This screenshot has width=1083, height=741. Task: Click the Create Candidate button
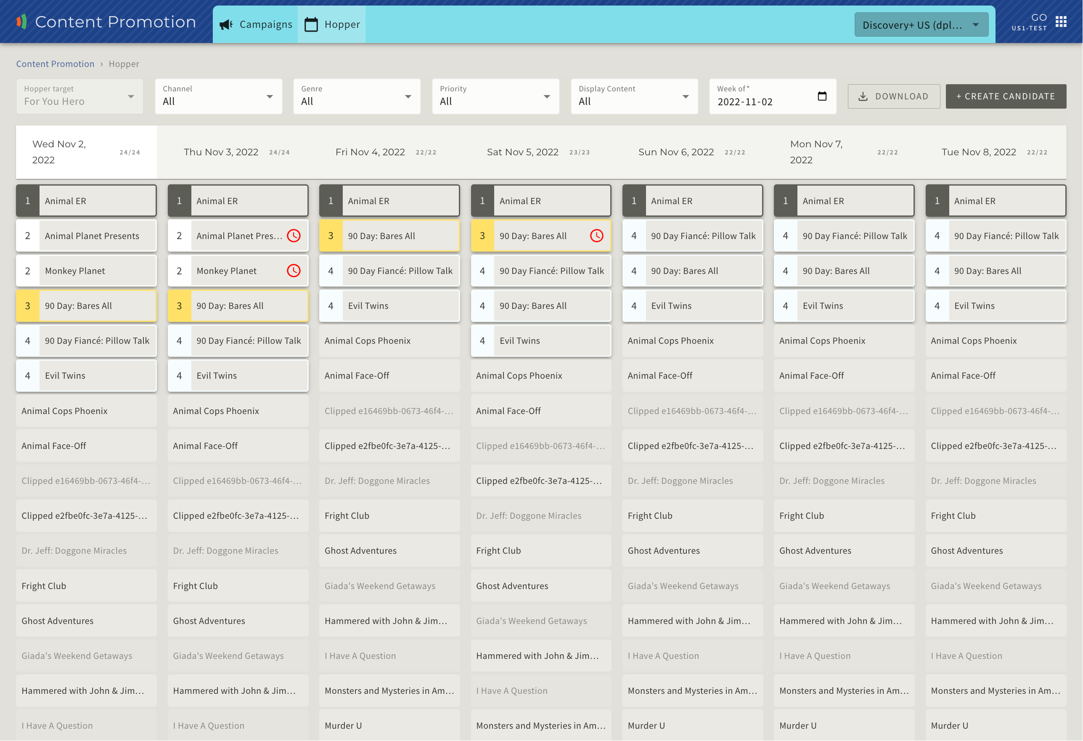[1005, 97]
